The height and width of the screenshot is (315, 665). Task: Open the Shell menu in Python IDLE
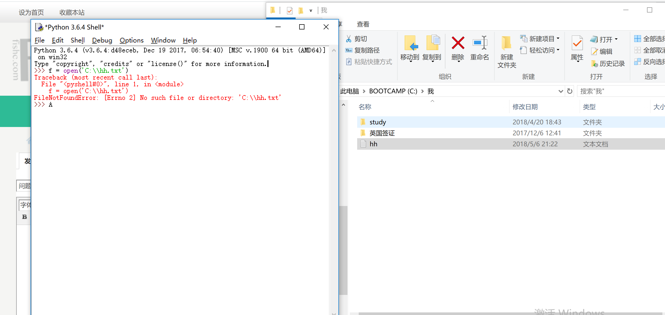click(77, 40)
